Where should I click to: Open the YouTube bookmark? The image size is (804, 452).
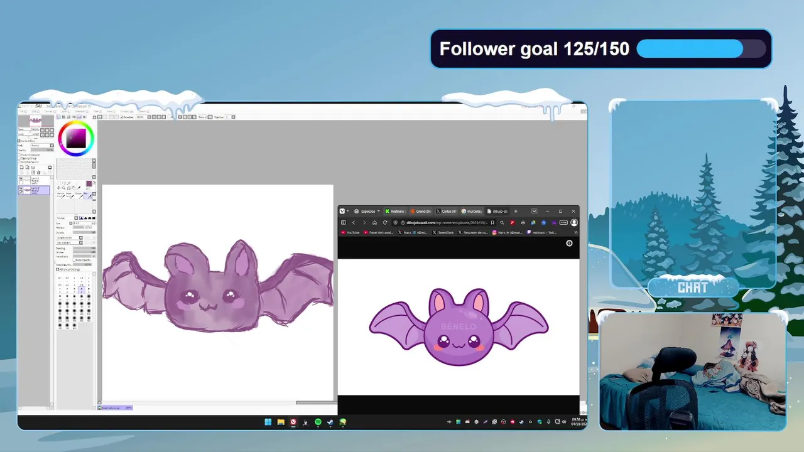click(x=350, y=232)
